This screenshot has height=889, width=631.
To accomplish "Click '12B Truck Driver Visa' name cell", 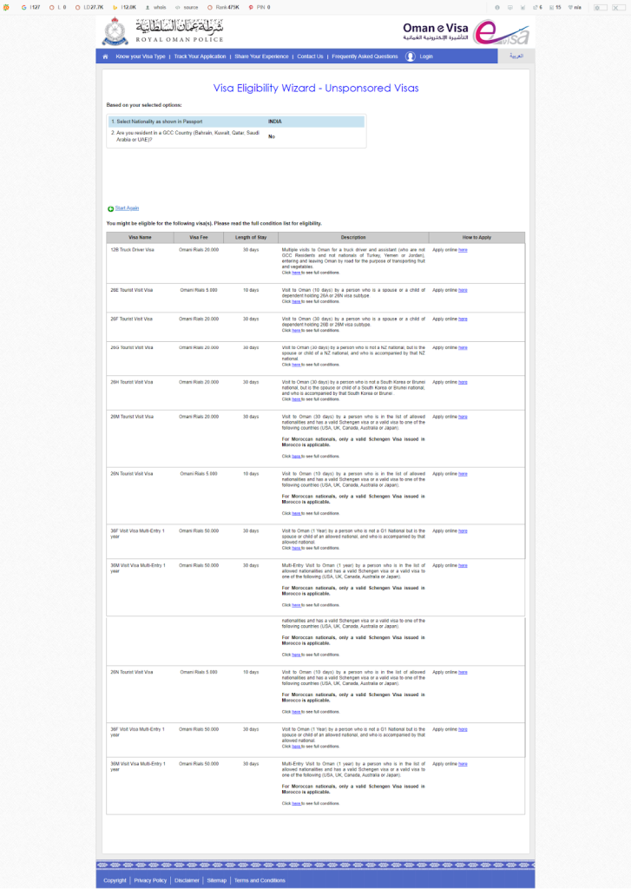I will pos(132,250).
